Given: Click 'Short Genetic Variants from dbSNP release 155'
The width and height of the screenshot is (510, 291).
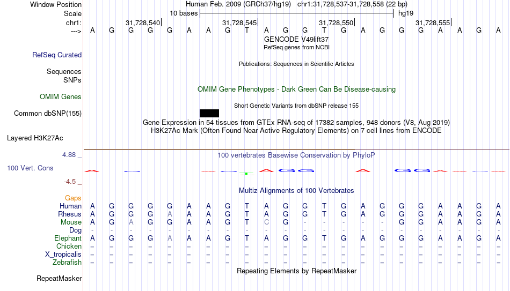Looking at the screenshot, I should 296,106.
